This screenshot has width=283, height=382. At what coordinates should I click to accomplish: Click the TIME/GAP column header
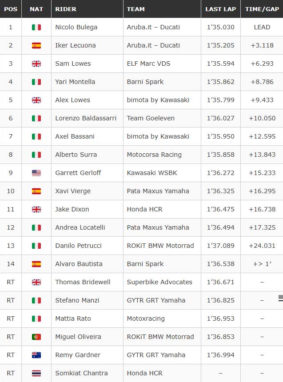(x=262, y=9)
